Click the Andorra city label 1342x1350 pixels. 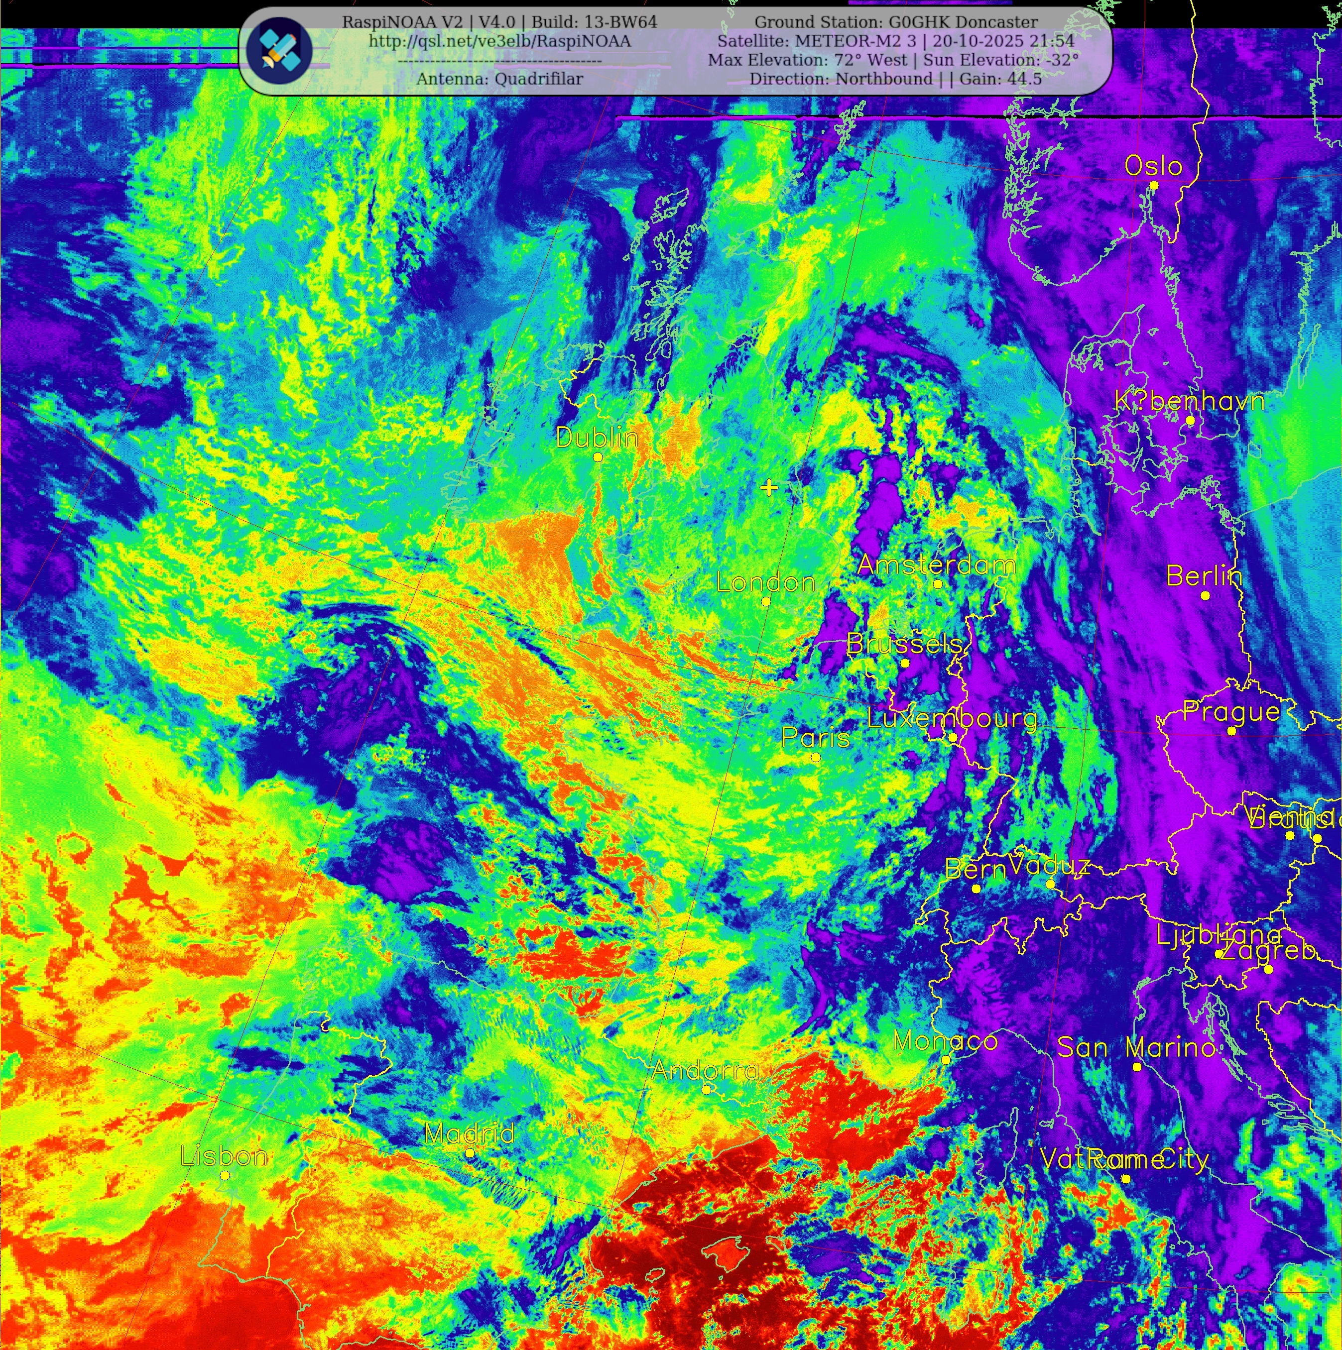pos(705,1071)
